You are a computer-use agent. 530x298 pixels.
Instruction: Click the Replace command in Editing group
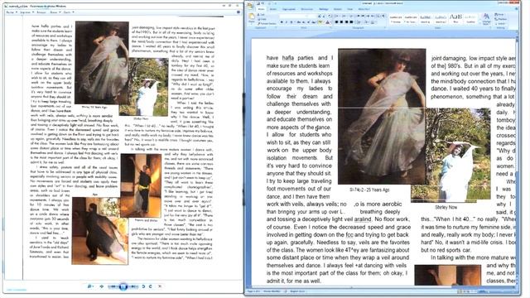tap(500, 19)
